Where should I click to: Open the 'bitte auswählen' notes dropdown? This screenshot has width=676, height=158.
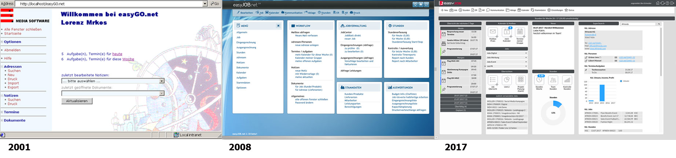click(x=113, y=81)
